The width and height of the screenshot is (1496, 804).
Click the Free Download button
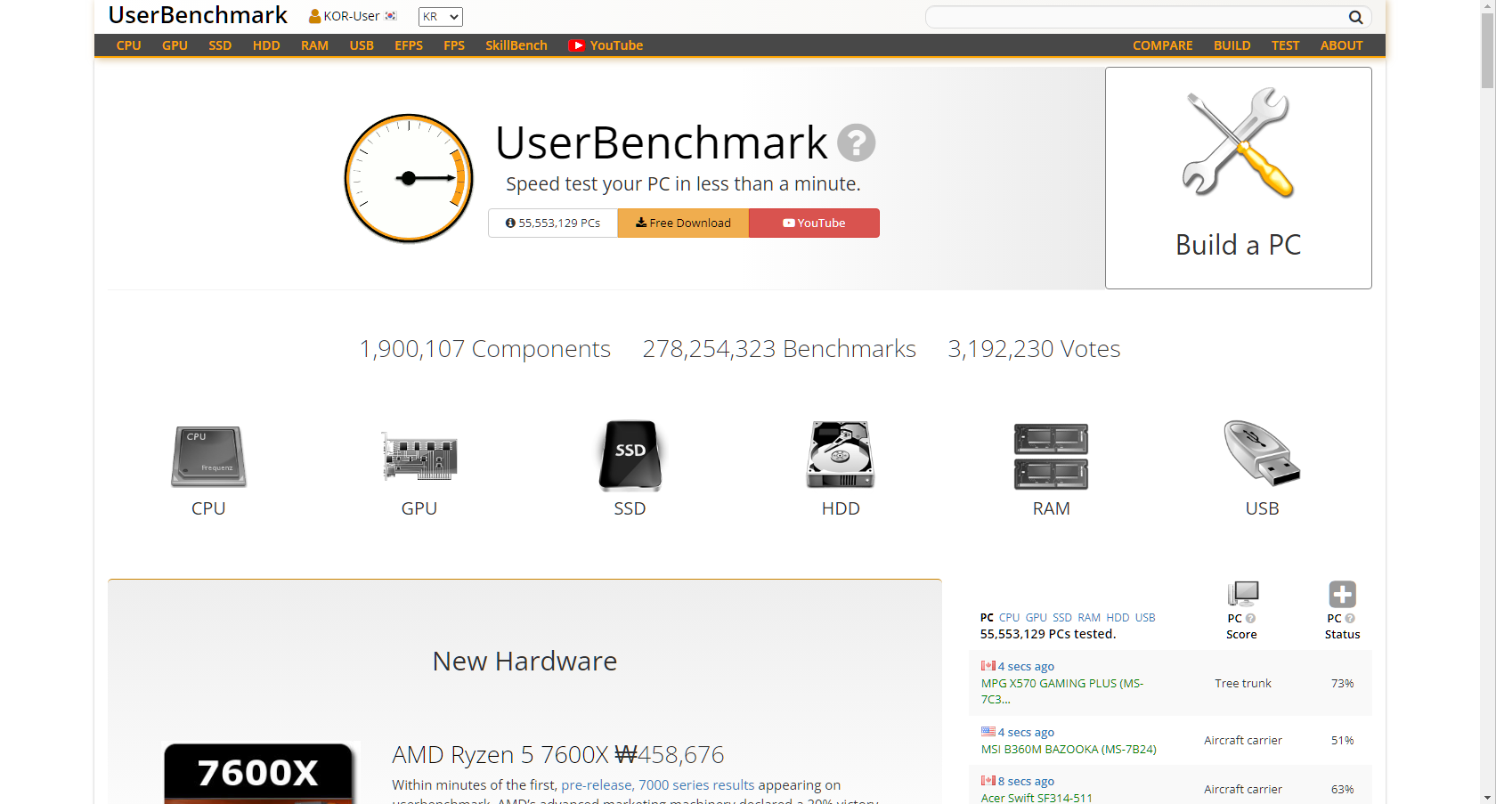pos(683,223)
